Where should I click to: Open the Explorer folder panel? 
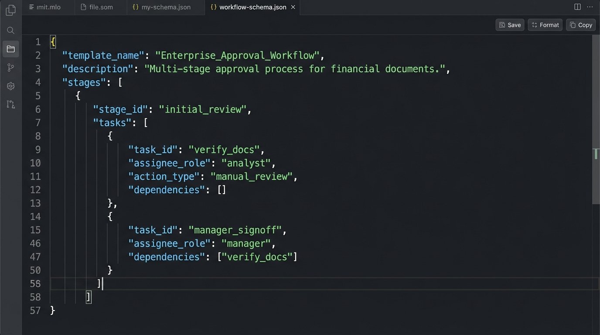[10, 49]
